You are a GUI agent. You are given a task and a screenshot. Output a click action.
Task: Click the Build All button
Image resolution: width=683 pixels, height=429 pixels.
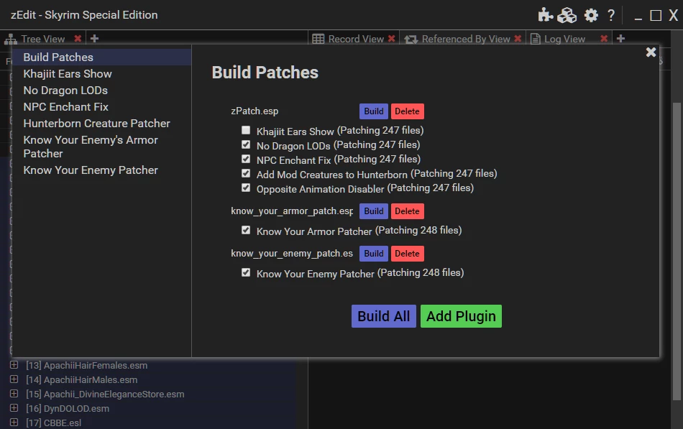click(384, 316)
